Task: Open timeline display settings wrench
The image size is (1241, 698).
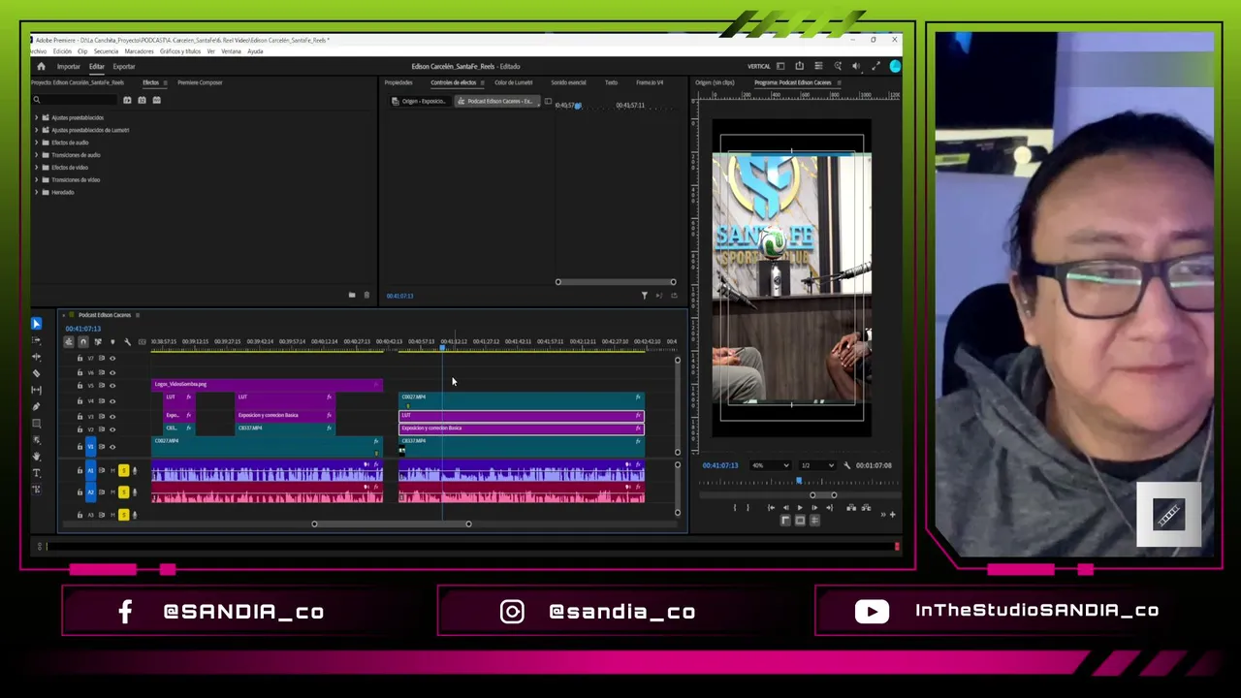Action: [127, 342]
